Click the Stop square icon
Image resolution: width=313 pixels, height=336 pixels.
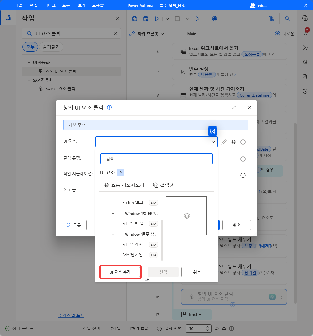click(177, 19)
